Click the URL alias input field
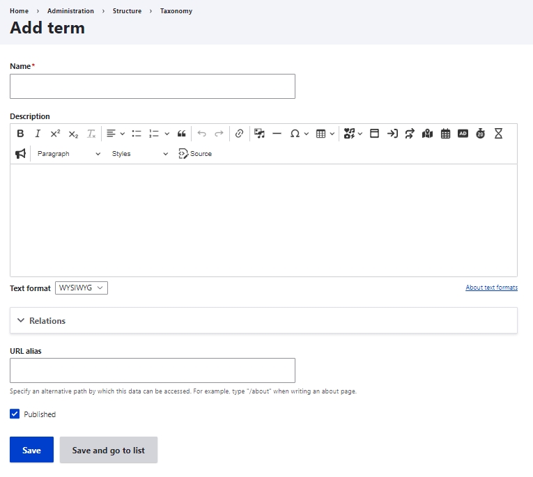 point(153,370)
